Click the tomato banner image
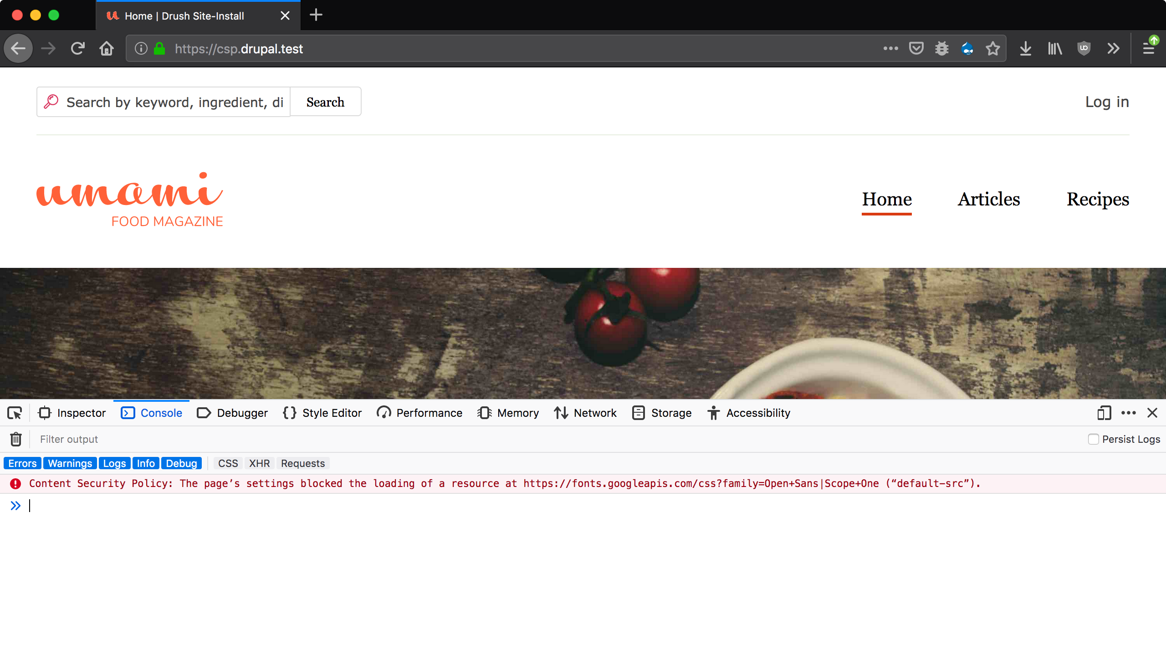1166x656 pixels. tap(583, 333)
